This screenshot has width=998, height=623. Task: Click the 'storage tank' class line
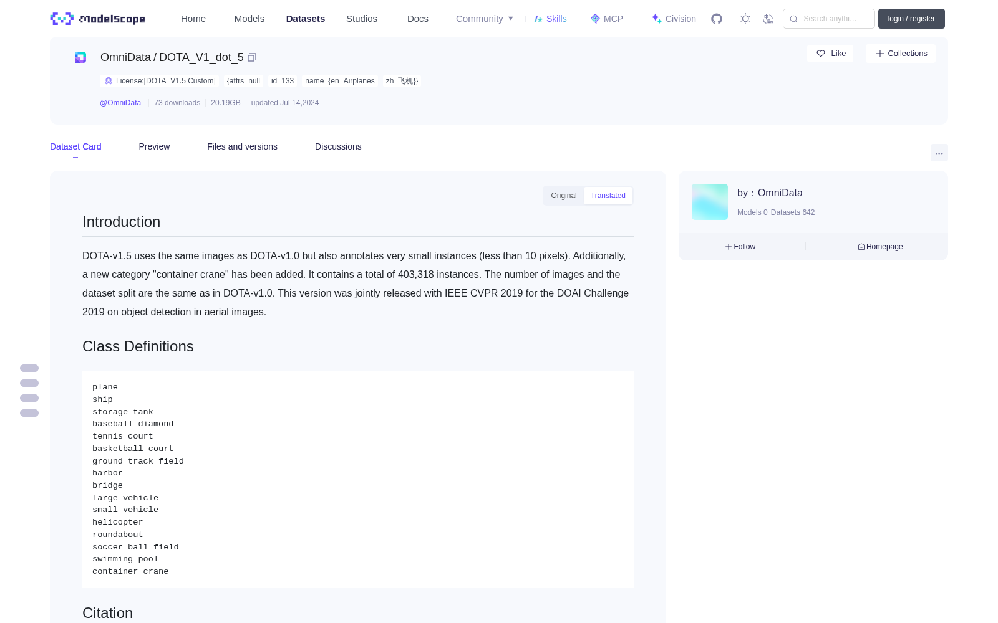(123, 412)
